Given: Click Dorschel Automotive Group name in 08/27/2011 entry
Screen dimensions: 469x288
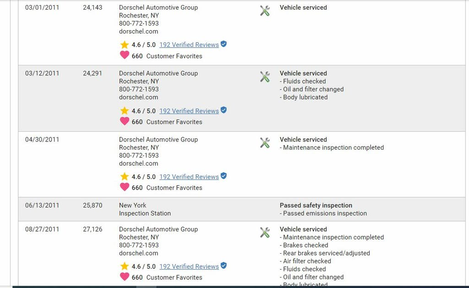Looking at the screenshot, I should [x=158, y=229].
